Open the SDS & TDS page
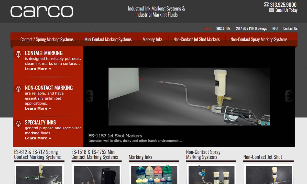 coord(223,28)
